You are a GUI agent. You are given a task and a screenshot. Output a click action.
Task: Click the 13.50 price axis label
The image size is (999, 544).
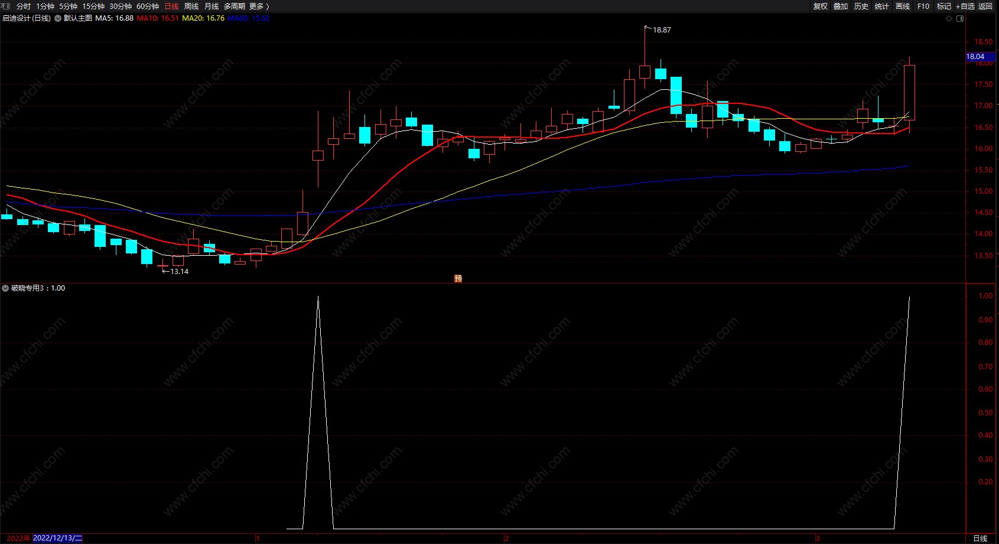984,256
